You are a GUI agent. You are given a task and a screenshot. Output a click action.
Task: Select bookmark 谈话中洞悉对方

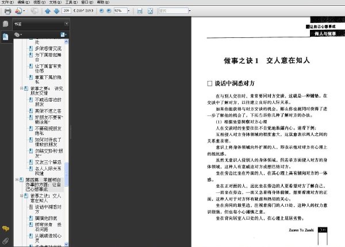click(48, 209)
